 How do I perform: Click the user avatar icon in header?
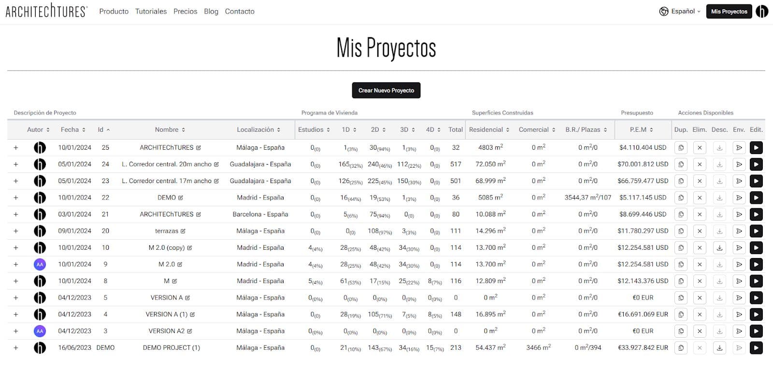pos(762,11)
